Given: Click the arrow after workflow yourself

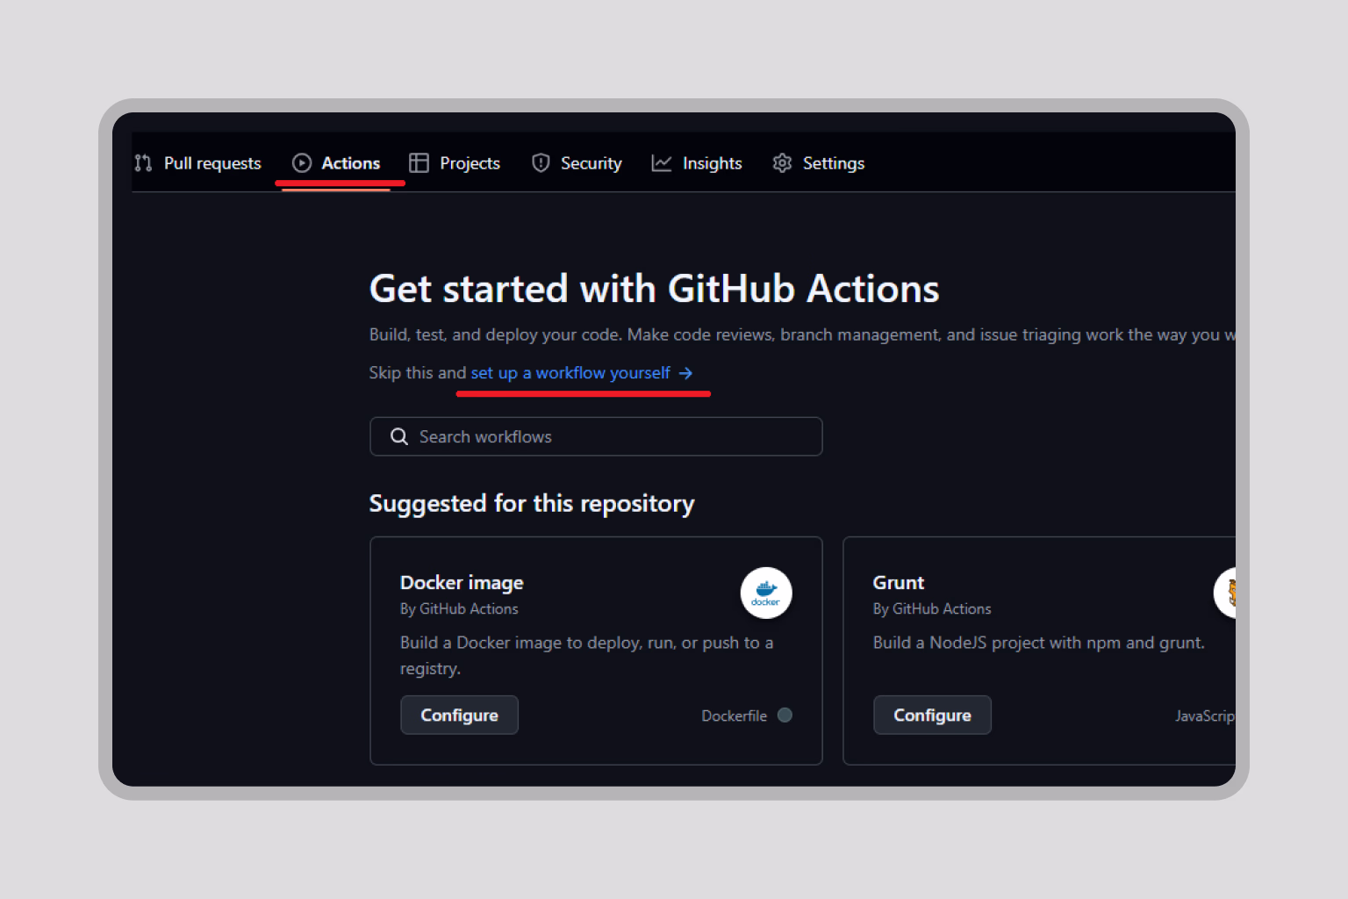Looking at the screenshot, I should (x=685, y=373).
